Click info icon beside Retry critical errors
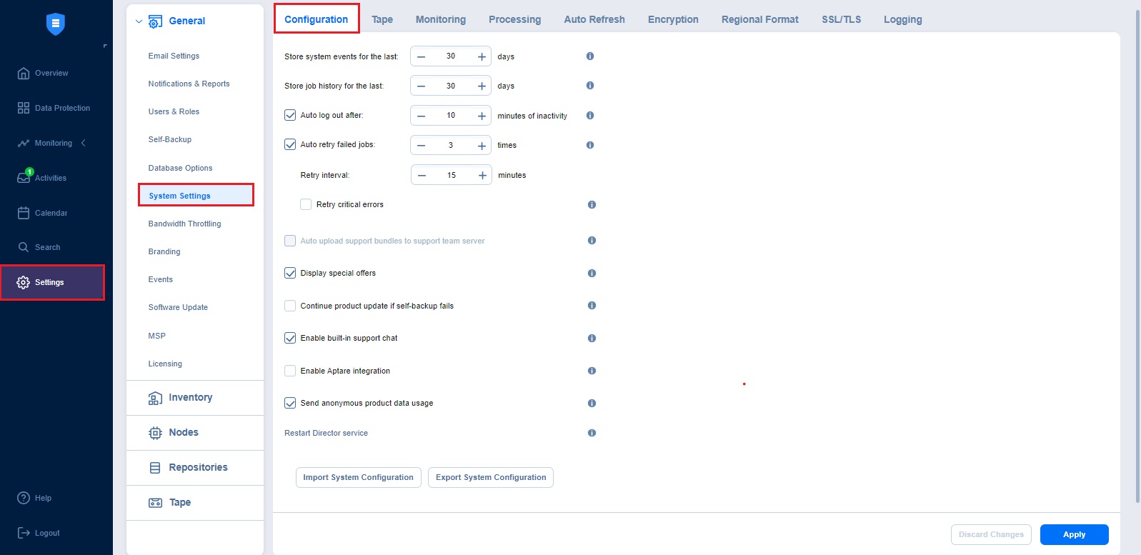This screenshot has width=1141, height=555. pos(592,204)
